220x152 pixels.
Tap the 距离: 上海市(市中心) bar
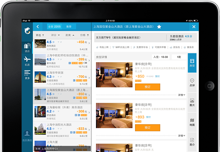pyautogui.click(x=62, y=149)
